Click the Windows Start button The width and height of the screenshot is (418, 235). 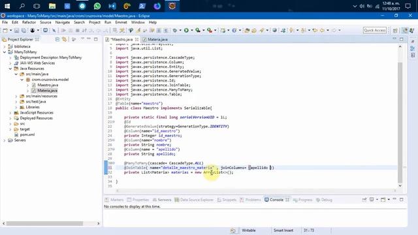tap(7, 6)
